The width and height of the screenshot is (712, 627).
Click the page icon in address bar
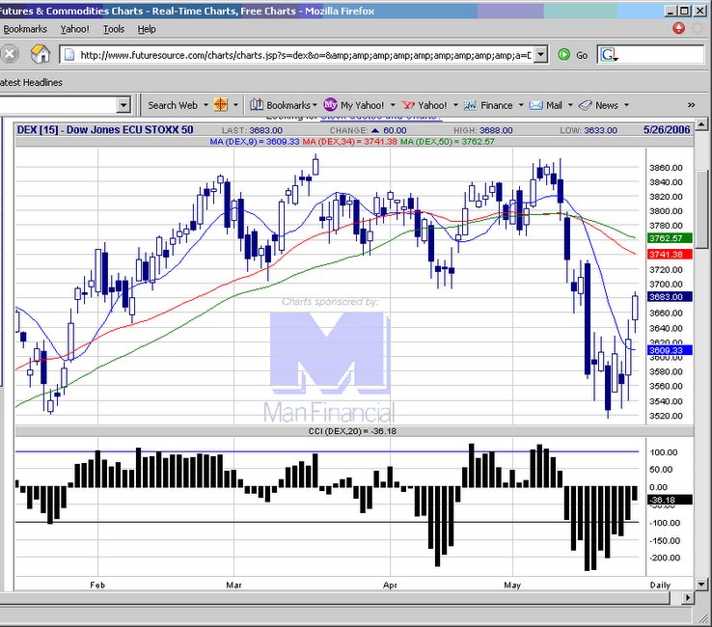point(69,55)
